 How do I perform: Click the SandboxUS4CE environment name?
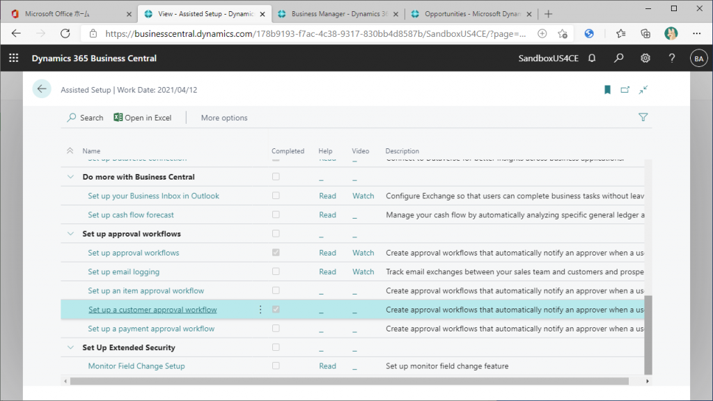pyautogui.click(x=549, y=58)
